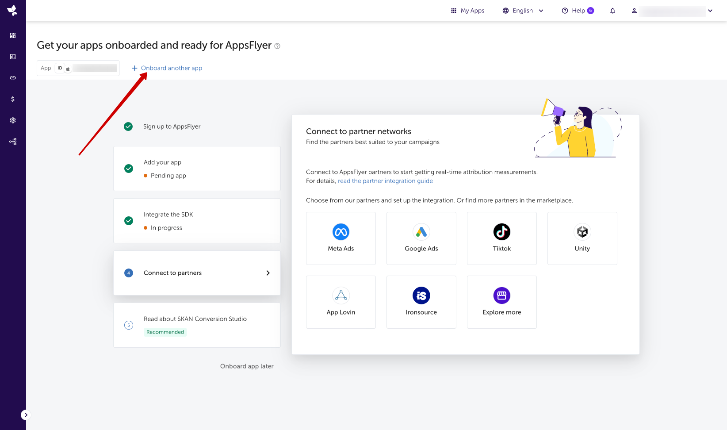
Task: Click the notifications bell icon
Action: [612, 11]
